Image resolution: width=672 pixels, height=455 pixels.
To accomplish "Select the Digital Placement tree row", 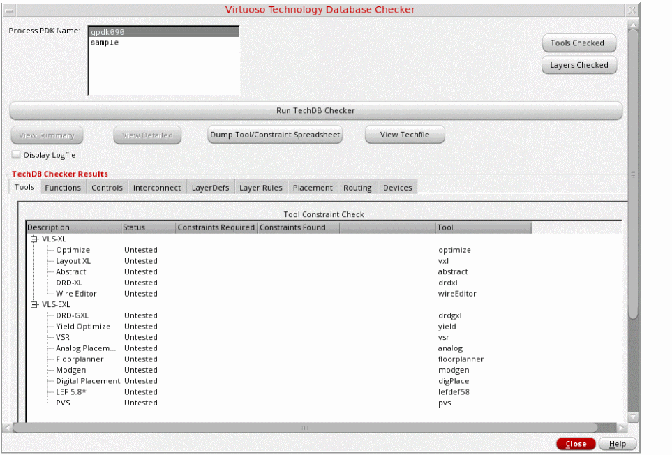I will pos(88,381).
